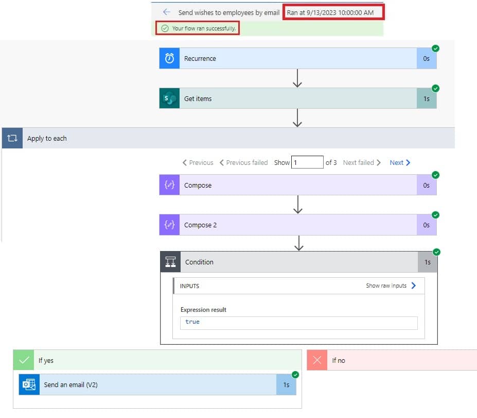Click the Recurrence alarm clock icon

[x=169, y=58]
